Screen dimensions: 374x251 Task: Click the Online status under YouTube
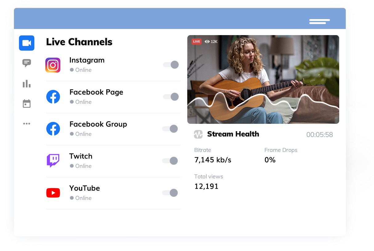[x=81, y=198]
